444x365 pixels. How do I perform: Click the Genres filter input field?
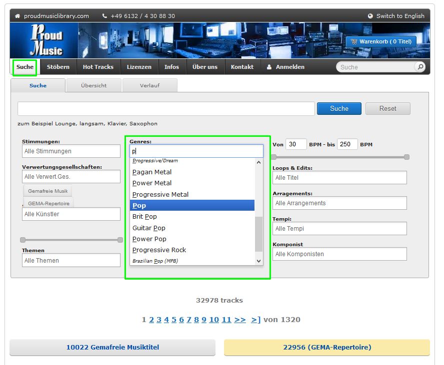click(x=196, y=151)
